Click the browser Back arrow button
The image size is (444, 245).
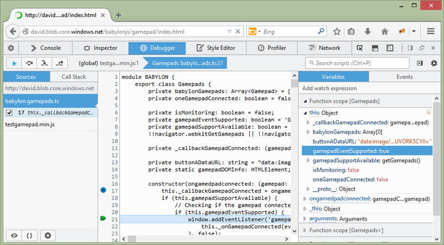(12, 32)
